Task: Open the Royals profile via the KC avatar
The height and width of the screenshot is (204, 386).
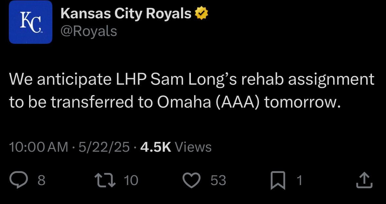Action: 30,22
